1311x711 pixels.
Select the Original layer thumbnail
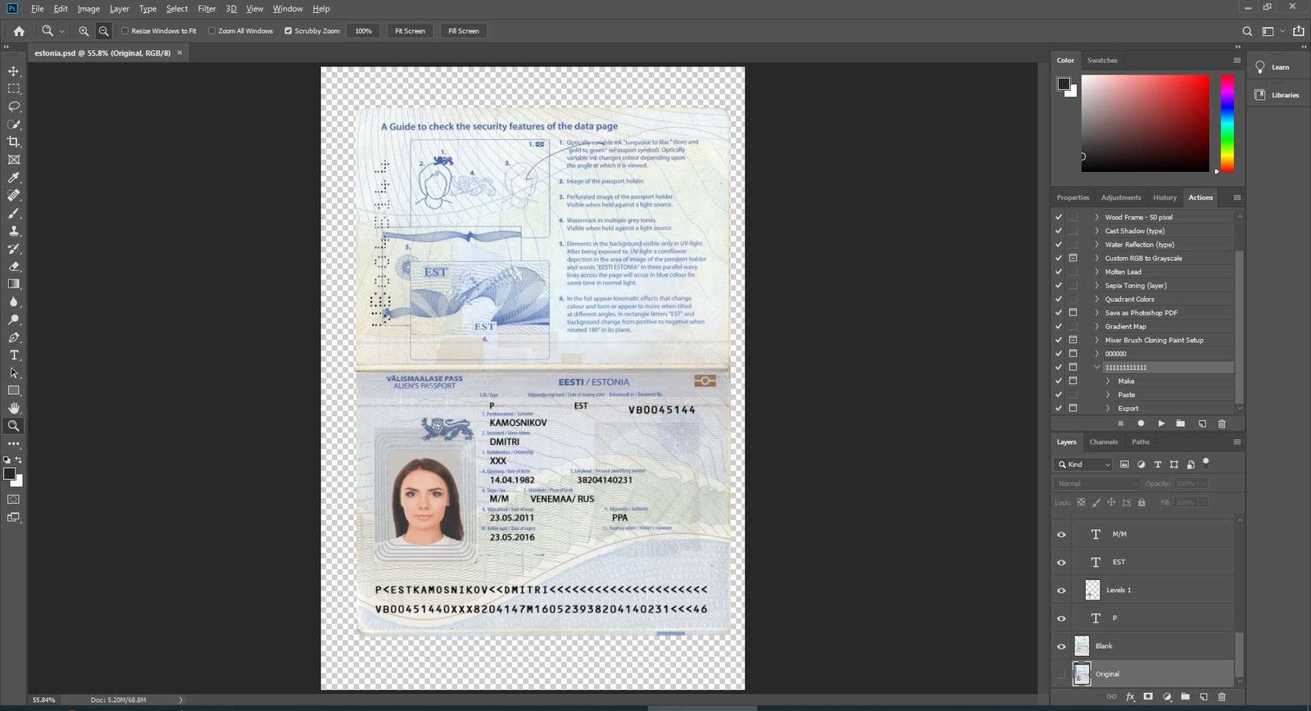[x=1082, y=674]
